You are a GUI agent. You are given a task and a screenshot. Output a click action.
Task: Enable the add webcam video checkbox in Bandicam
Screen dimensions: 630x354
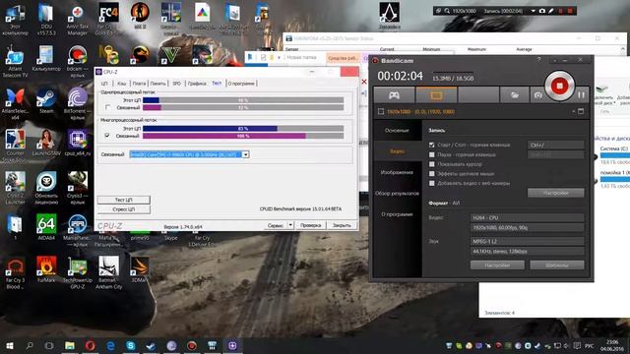pos(431,184)
